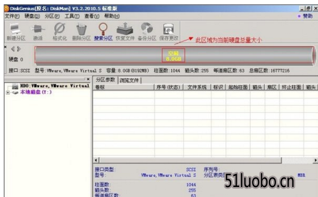Click the 搜索分区 search partition icon
Image resolution: width=318 pixels, height=197 pixels.
[x=103, y=32]
